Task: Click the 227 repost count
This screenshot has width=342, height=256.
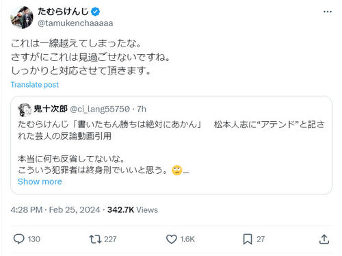Action: [x=110, y=239]
